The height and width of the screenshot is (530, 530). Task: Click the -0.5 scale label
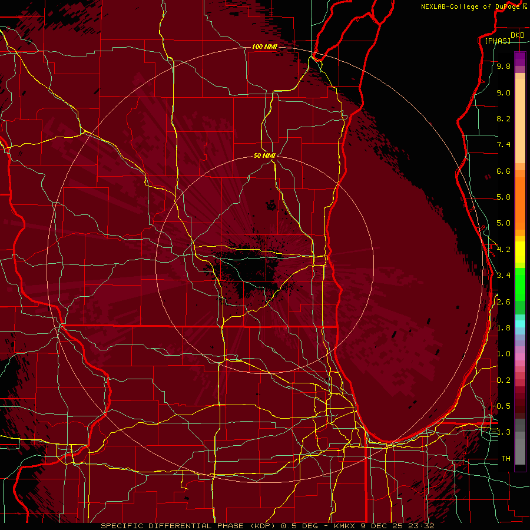point(501,406)
